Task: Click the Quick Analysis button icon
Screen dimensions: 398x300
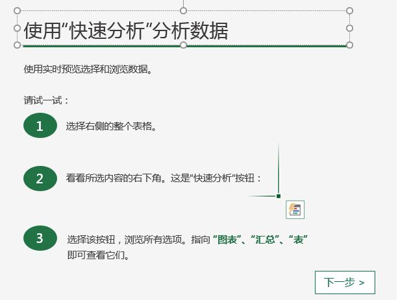Action: click(295, 209)
